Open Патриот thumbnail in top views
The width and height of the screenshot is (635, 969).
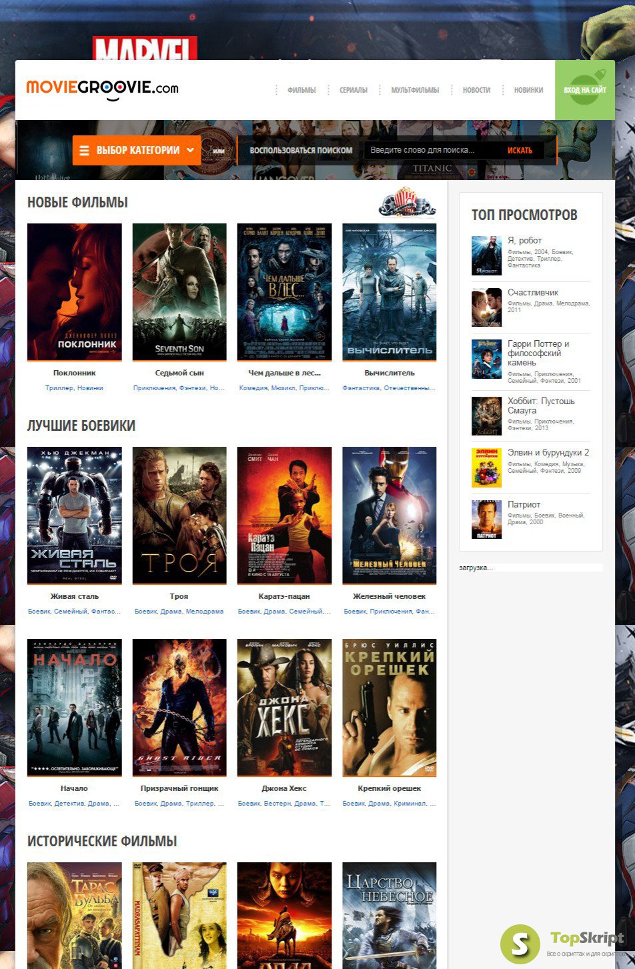tap(486, 520)
